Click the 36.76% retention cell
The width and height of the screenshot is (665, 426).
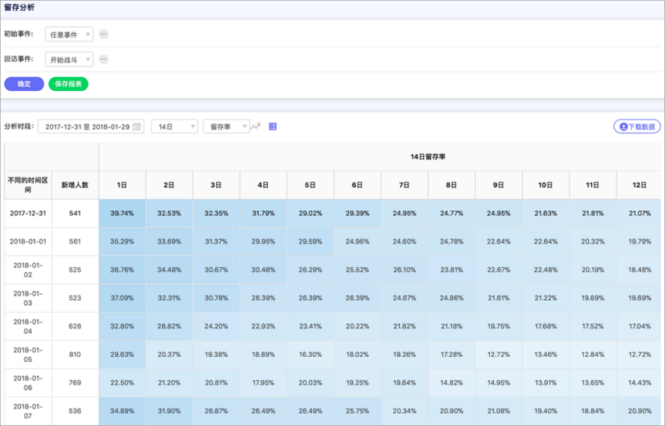[x=122, y=269]
